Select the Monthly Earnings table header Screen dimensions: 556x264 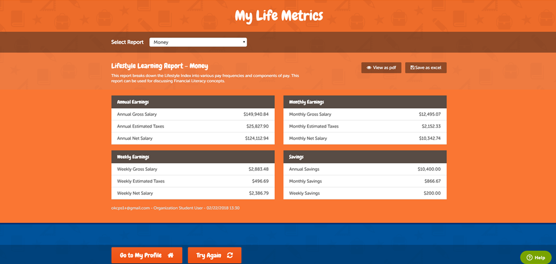(364, 102)
